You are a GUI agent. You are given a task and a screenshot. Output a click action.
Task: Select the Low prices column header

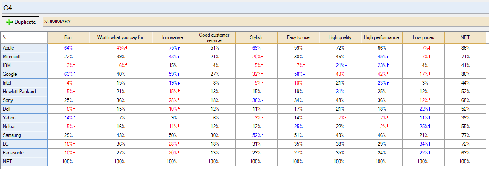click(423, 37)
